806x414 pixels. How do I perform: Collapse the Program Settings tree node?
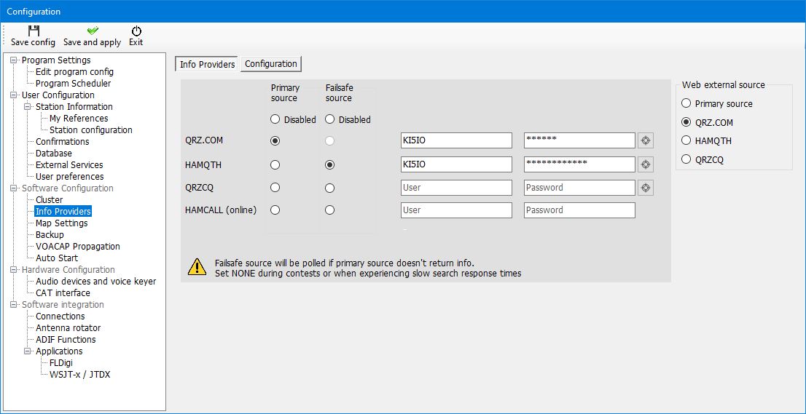tap(14, 60)
